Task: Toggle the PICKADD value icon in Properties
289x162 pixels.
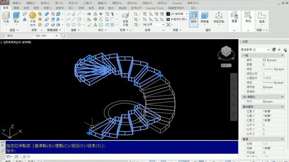Action: pos(274,49)
